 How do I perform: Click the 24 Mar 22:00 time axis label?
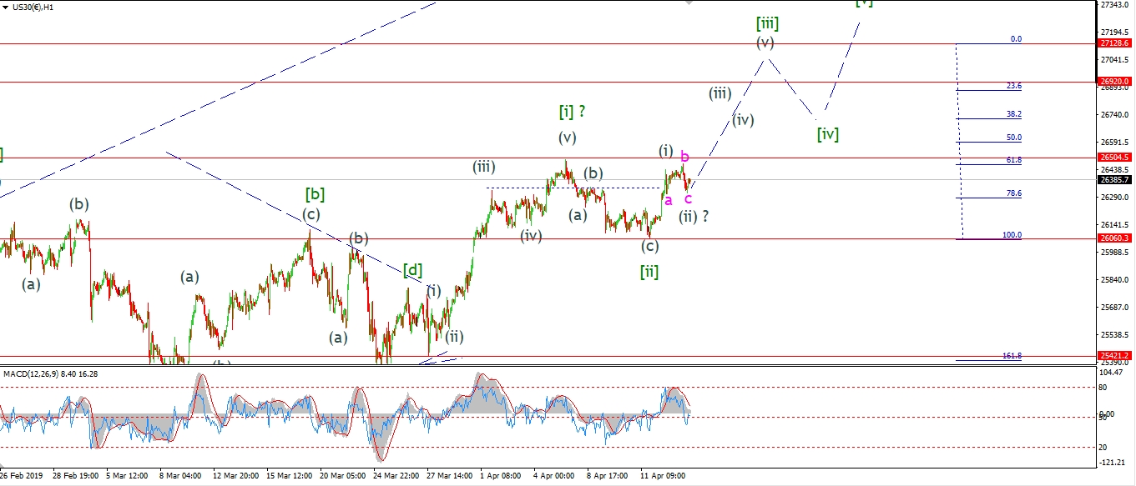(x=397, y=476)
